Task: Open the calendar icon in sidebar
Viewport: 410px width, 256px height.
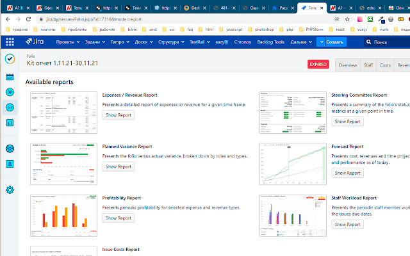Action: tap(10, 77)
